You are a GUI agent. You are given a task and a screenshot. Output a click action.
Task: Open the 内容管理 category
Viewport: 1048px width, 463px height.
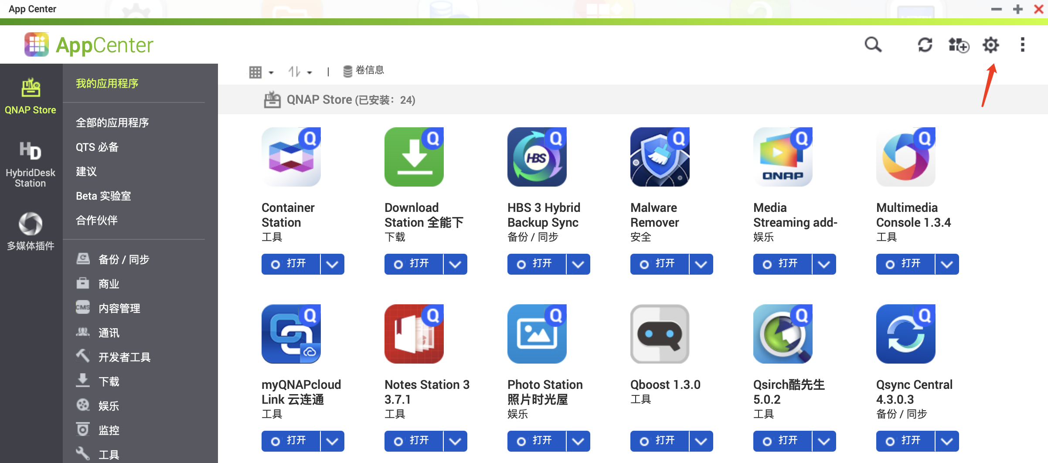point(108,308)
